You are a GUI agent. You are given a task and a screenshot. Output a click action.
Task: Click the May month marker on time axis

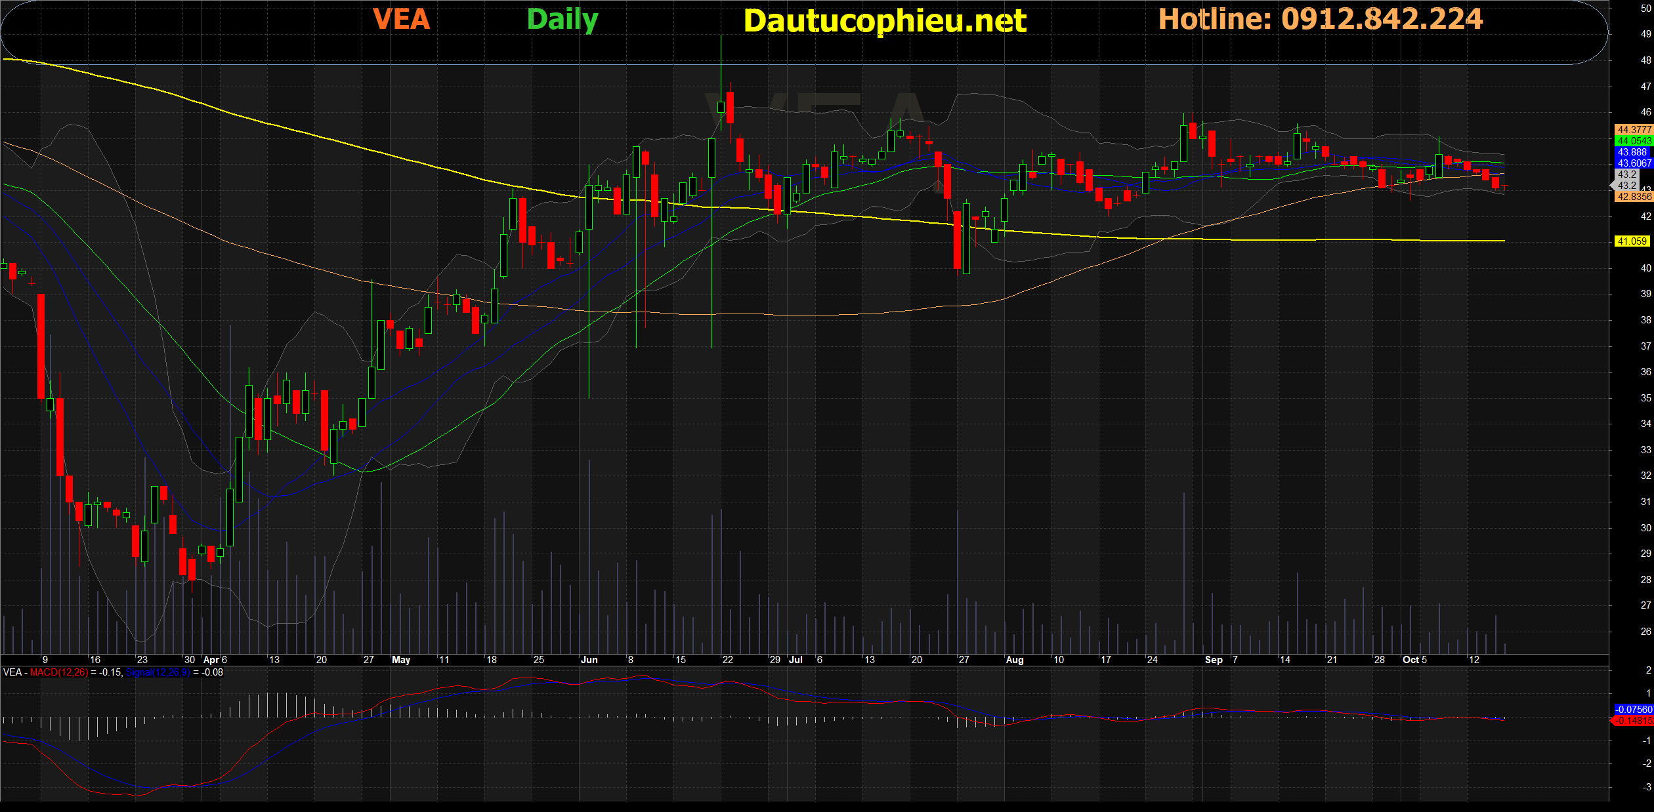[400, 660]
